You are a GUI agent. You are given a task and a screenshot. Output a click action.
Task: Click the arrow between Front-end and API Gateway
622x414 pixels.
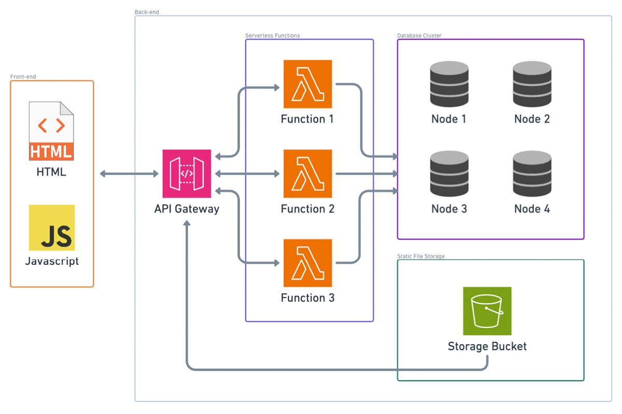[129, 174]
